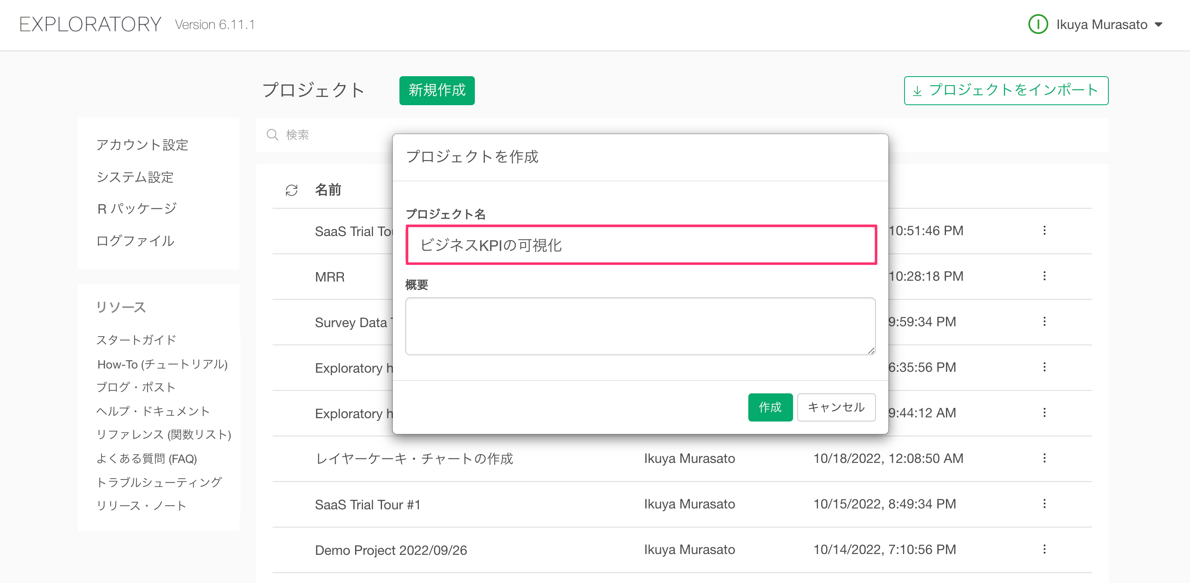Open トラブルシューティング link
Image resolution: width=1190 pixels, height=583 pixels.
click(x=159, y=482)
